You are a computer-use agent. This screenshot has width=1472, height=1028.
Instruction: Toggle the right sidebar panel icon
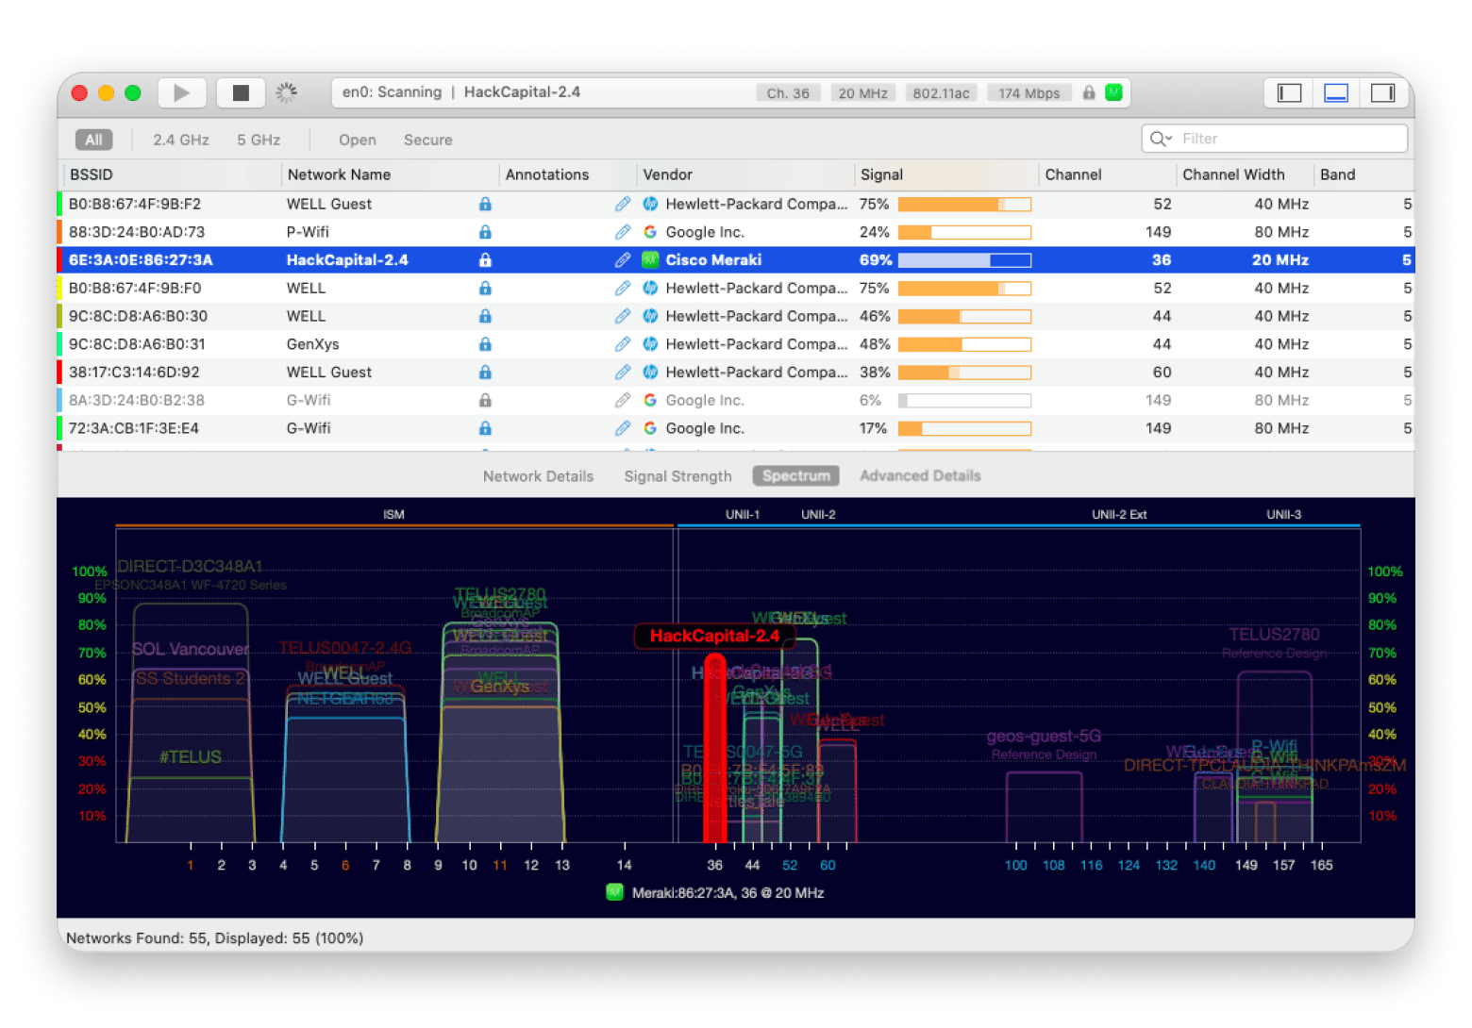[1382, 92]
